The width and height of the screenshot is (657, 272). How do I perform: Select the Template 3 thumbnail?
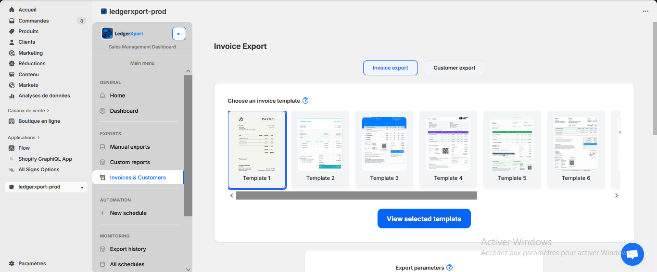(384, 150)
